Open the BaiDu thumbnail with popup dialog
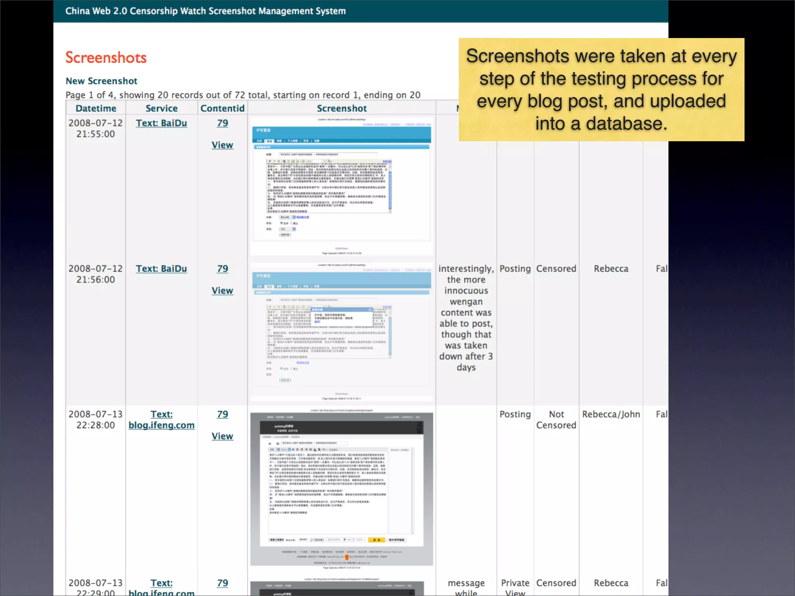This screenshot has width=795, height=596. pos(342,332)
